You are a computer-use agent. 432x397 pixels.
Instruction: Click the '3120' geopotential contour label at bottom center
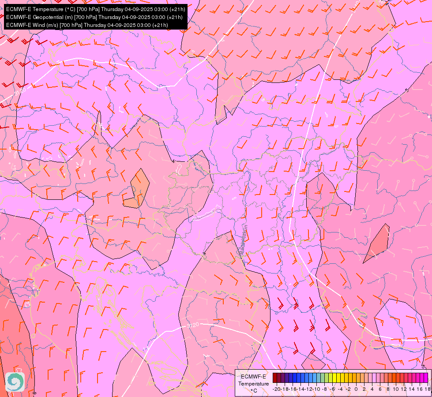[x=193, y=326]
